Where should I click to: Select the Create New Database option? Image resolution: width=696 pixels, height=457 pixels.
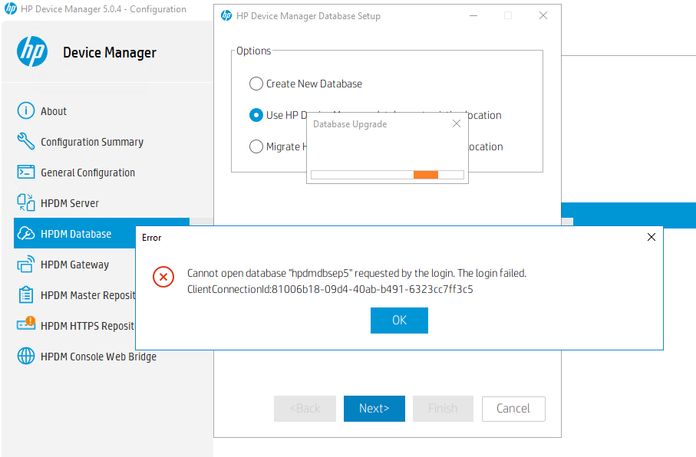point(256,84)
